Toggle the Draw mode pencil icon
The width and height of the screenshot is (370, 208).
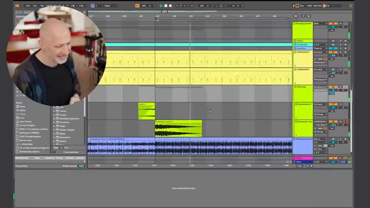(294, 6)
